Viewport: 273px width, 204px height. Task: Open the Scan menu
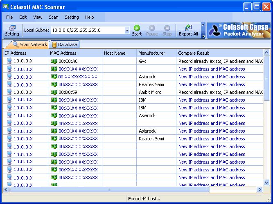pyautogui.click(x=54, y=17)
